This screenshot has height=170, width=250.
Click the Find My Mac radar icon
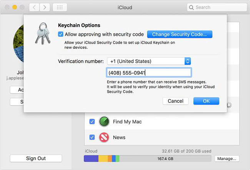point(104,122)
